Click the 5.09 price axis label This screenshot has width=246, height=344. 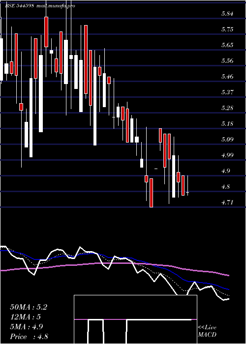[x=227, y=139]
